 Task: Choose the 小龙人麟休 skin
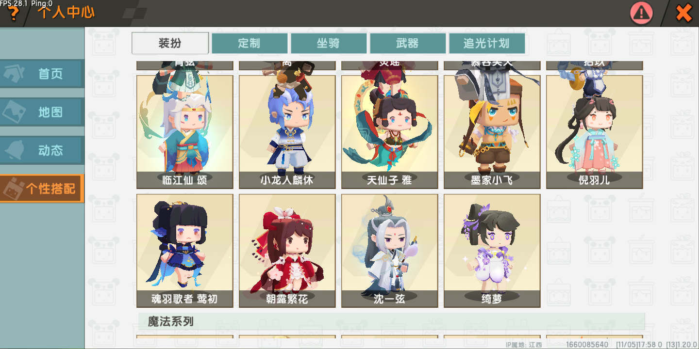tap(287, 132)
